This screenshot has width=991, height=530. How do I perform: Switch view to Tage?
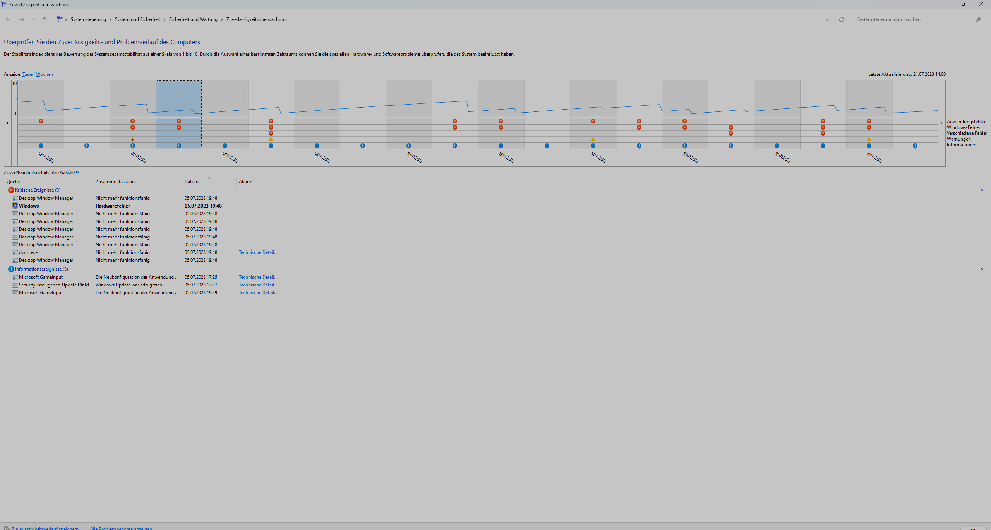click(27, 74)
